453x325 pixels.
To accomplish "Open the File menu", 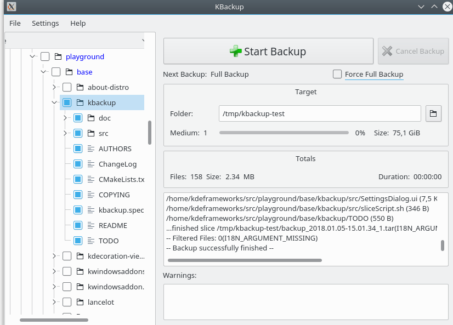I will [x=15, y=24].
